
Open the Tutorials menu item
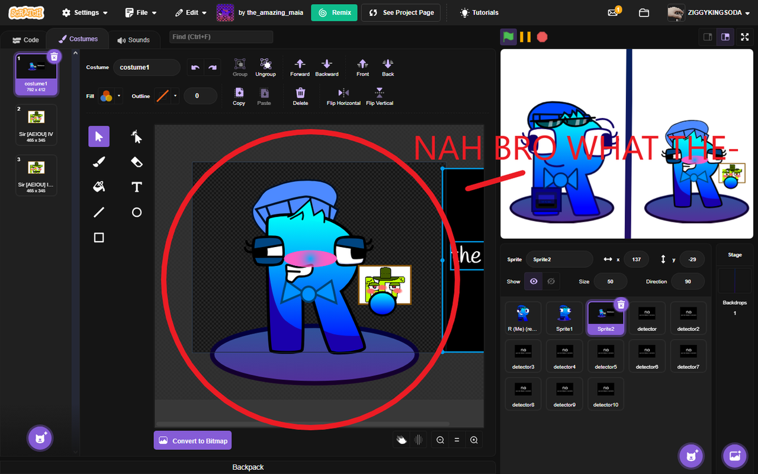pyautogui.click(x=480, y=12)
